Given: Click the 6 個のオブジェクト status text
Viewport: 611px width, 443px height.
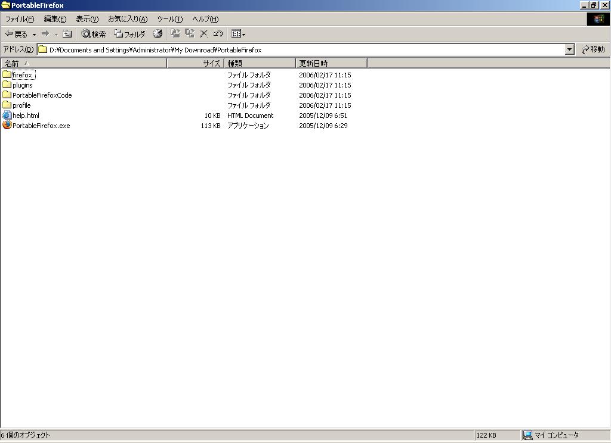Looking at the screenshot, I should click(x=25, y=435).
